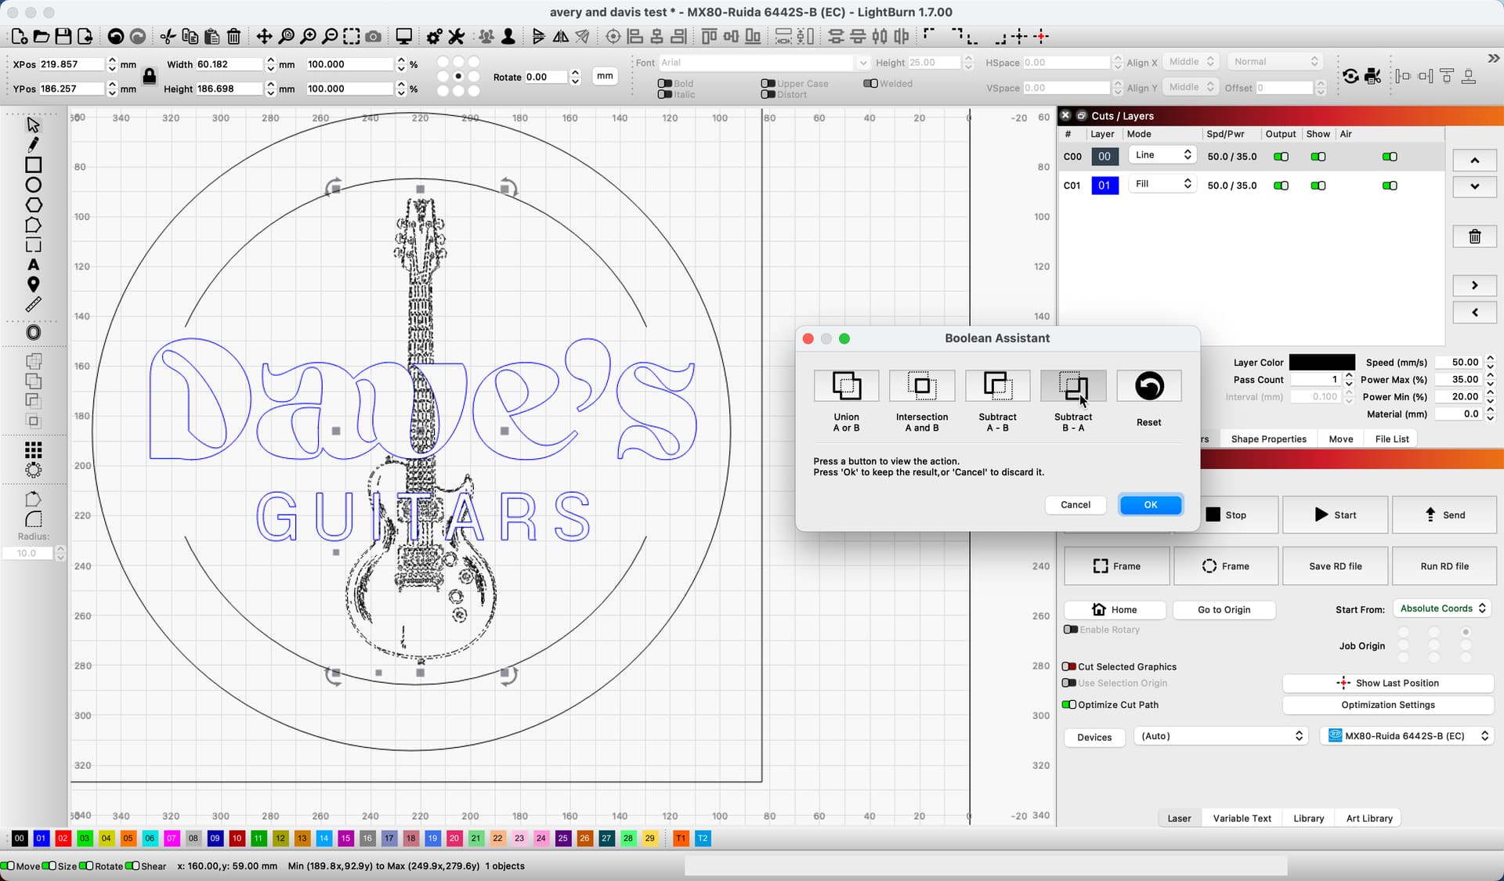Open the Art Library tab
Screen dimensions: 1504x881
click(1368, 818)
